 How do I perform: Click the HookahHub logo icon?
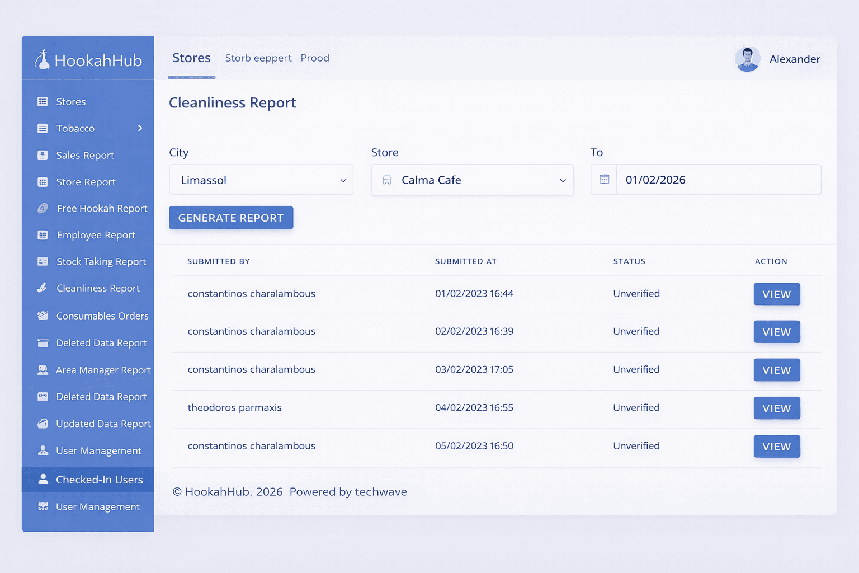(42, 59)
